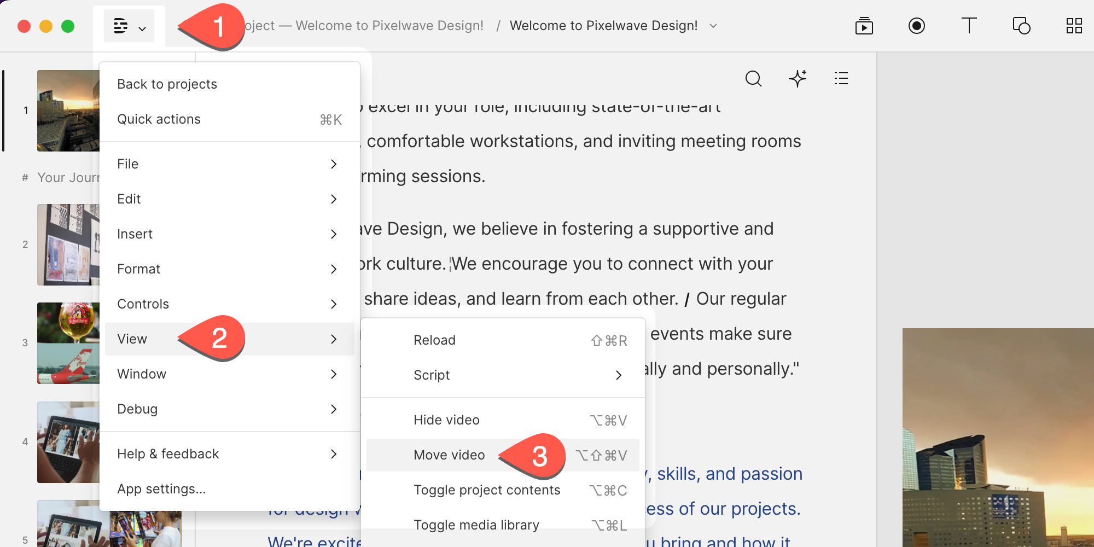The width and height of the screenshot is (1094, 547).
Task: Expand the Controls submenu
Action: [x=230, y=304]
